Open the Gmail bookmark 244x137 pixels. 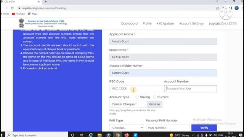point(5,14)
